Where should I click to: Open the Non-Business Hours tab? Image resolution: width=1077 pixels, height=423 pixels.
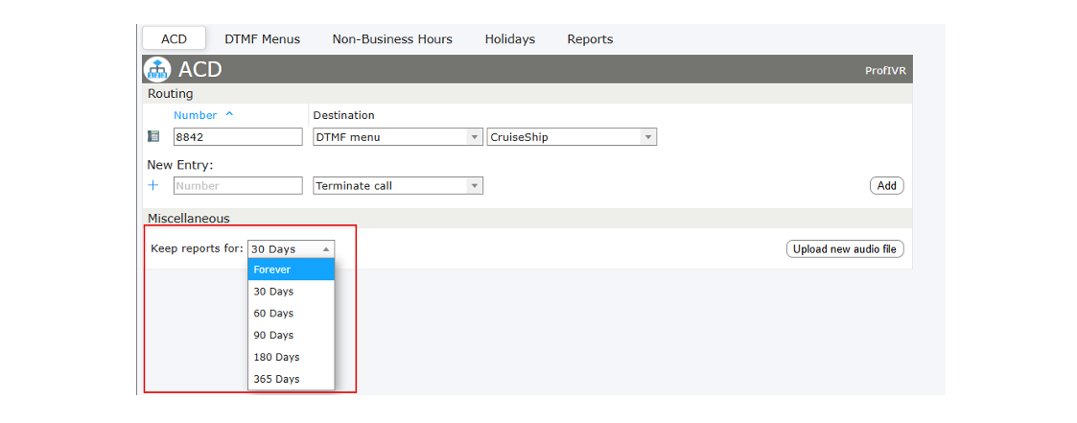click(392, 39)
